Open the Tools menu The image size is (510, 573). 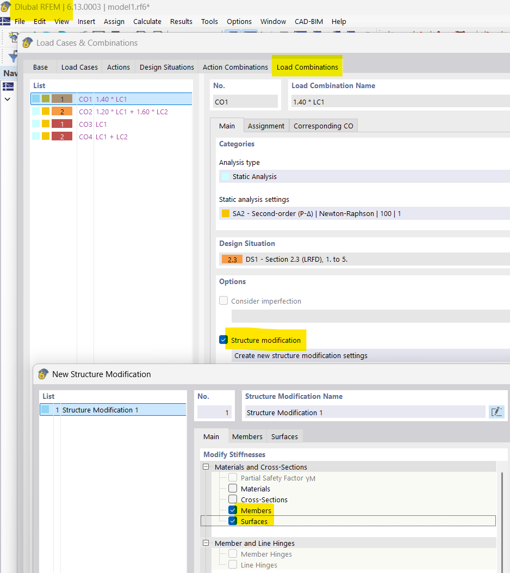pyautogui.click(x=209, y=22)
